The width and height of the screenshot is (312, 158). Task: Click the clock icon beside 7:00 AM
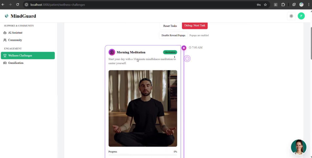[190, 48]
